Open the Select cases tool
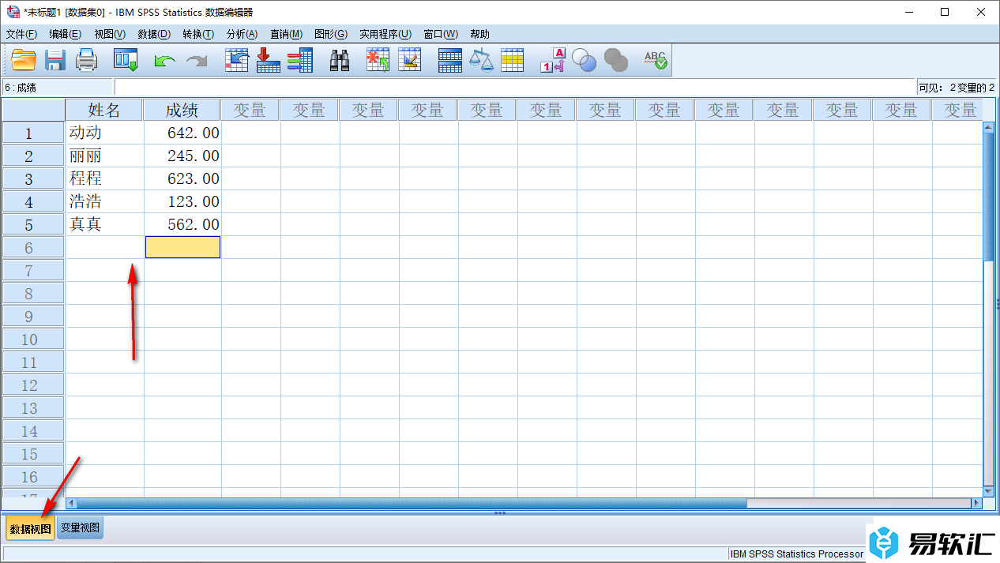 click(x=512, y=60)
